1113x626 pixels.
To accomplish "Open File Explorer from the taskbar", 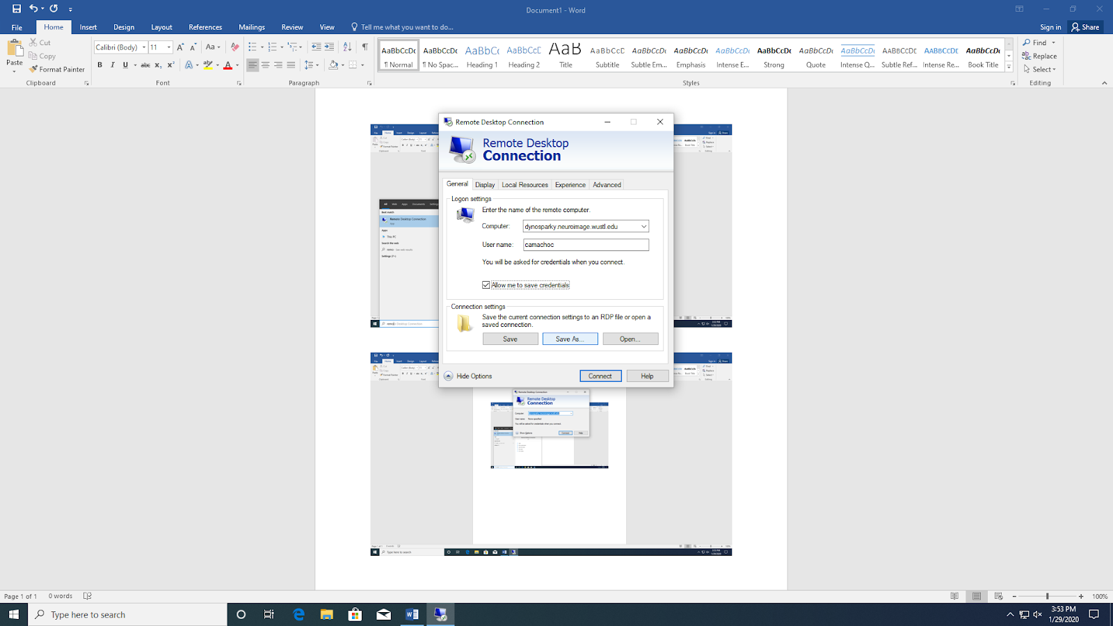I will point(327,614).
